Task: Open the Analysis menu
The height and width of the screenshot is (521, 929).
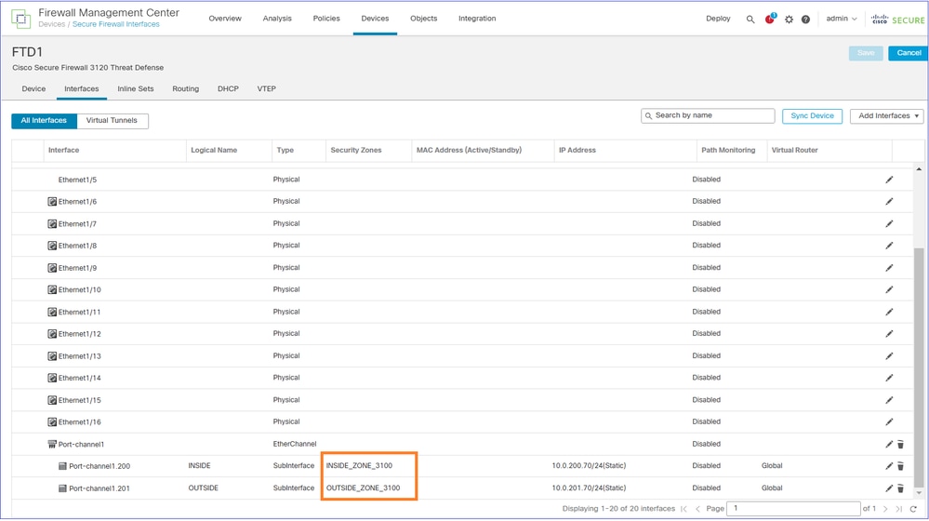Action: pyautogui.click(x=277, y=19)
